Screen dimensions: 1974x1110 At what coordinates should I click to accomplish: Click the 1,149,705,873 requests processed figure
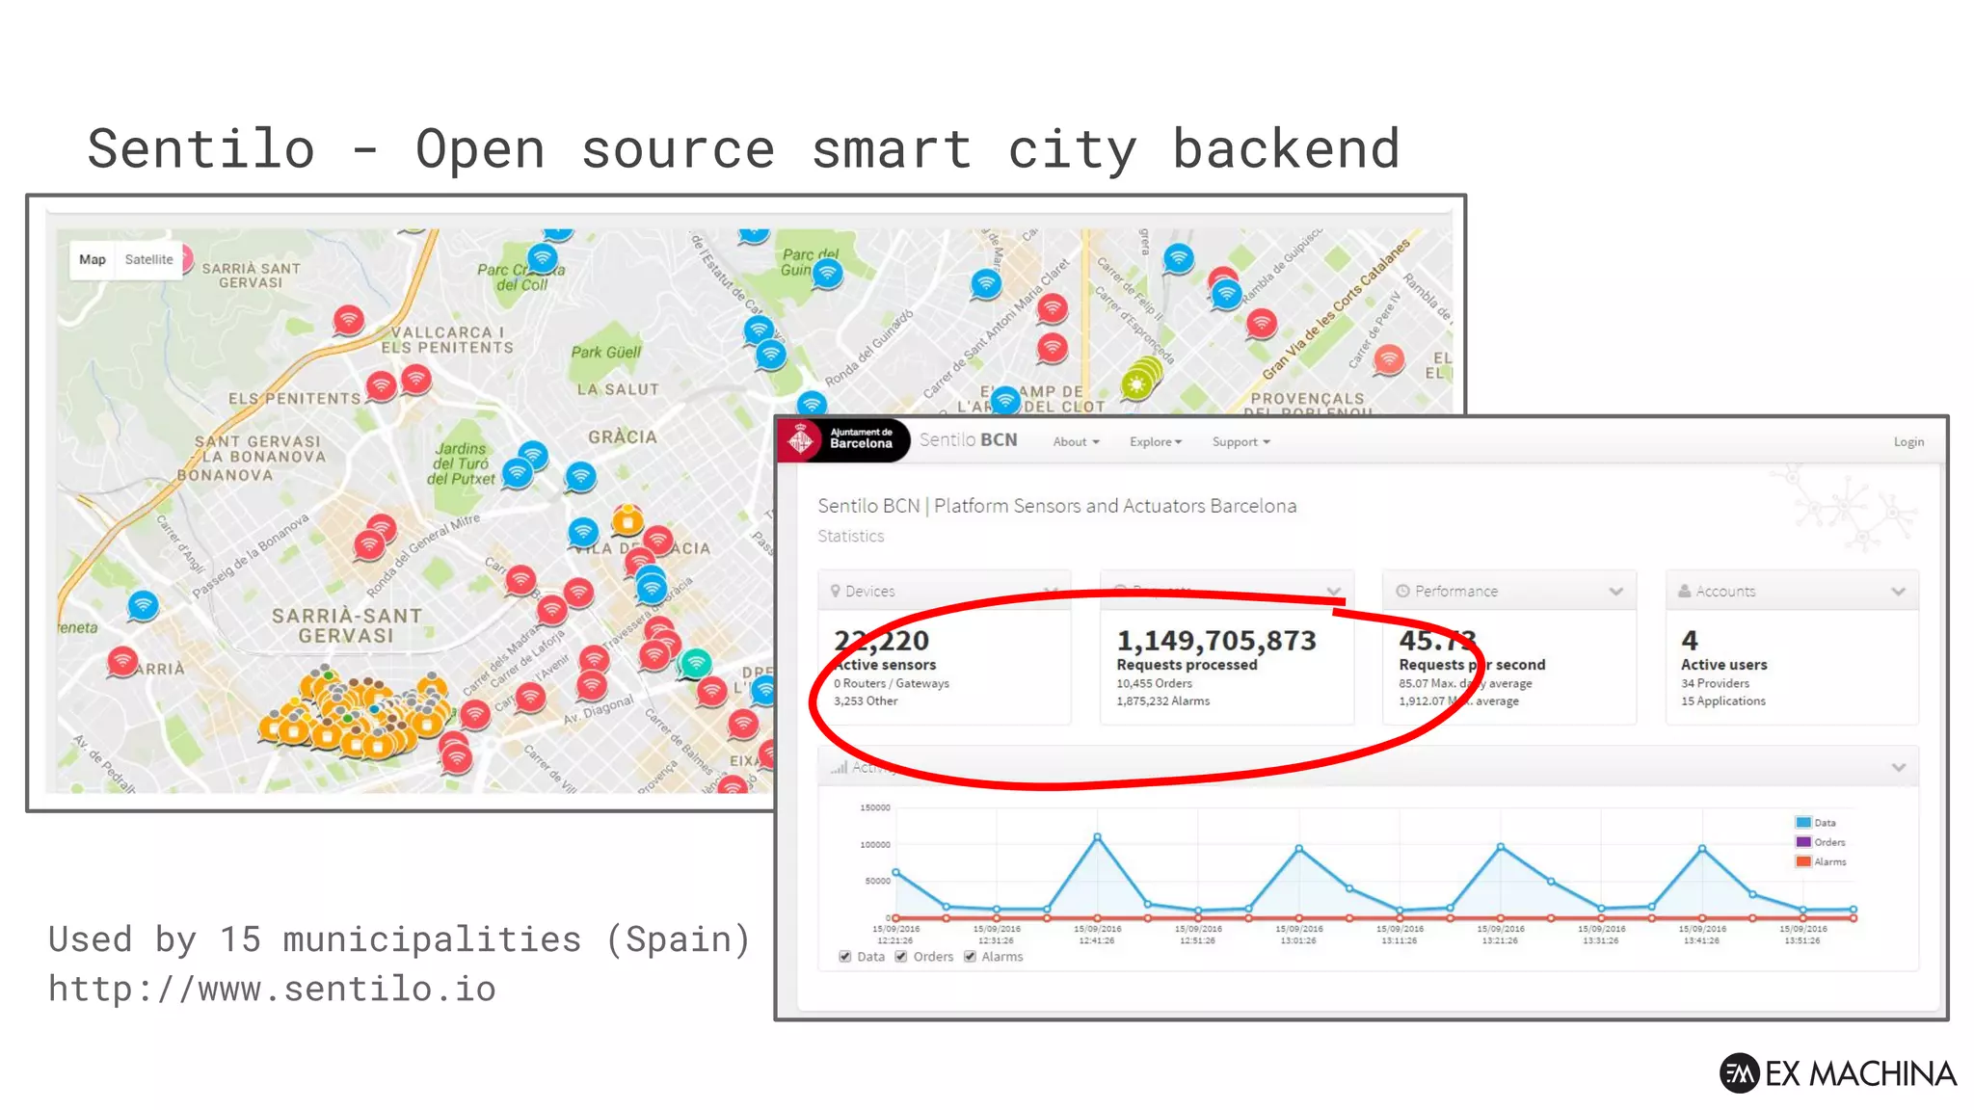pos(1216,641)
